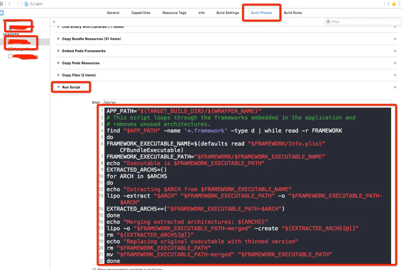Click the Shell path field /bin/sh
Screen dimensions: 402x270
[247, 102]
